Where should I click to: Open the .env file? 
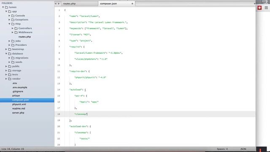click(14, 83)
